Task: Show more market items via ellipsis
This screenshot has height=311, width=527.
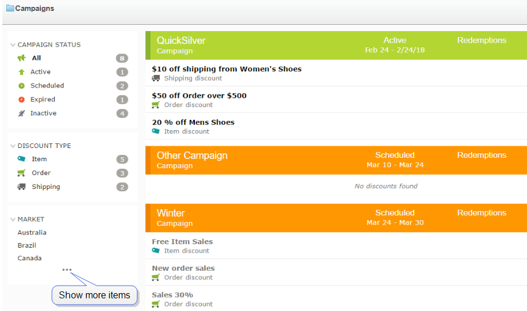Action: coord(67,270)
